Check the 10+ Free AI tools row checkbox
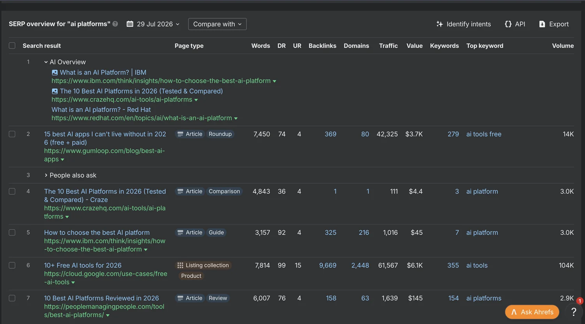 coord(12,266)
